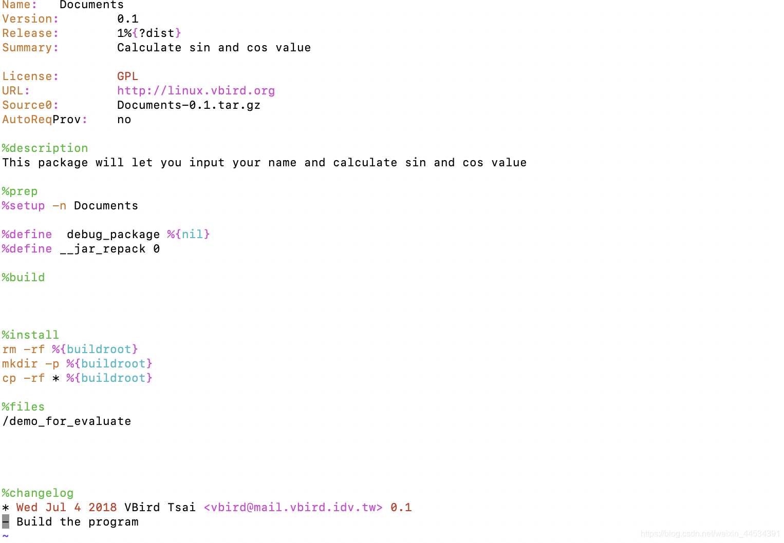Click the GPL license value
This screenshot has width=784, height=543.
click(127, 76)
